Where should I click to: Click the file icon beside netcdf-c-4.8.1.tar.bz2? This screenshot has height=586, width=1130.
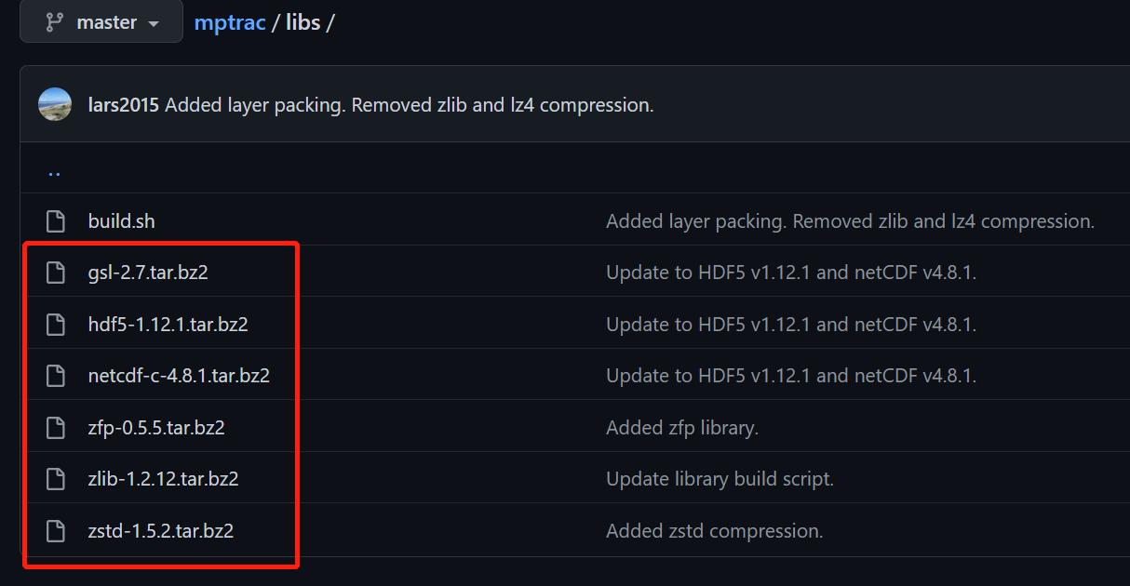[56, 376]
